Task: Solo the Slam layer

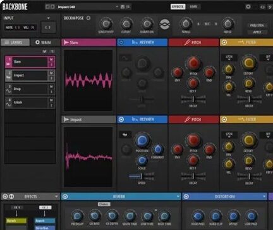Action: [51, 65]
